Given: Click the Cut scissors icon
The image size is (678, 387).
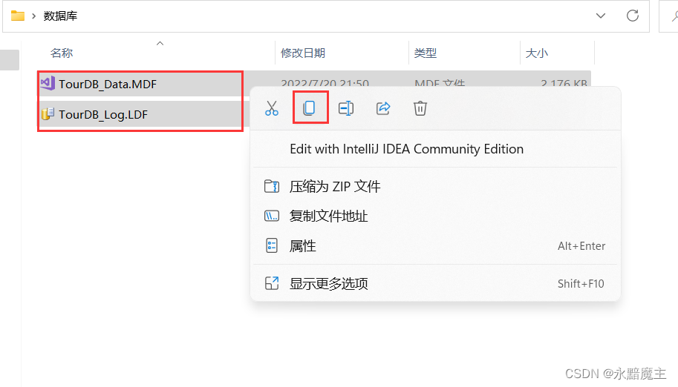Looking at the screenshot, I should point(272,108).
